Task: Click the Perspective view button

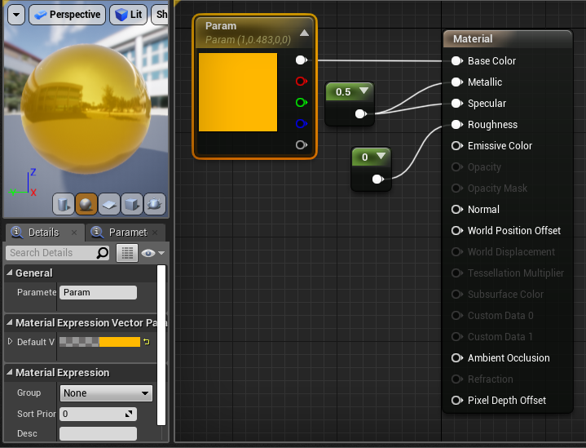Action: tap(67, 15)
